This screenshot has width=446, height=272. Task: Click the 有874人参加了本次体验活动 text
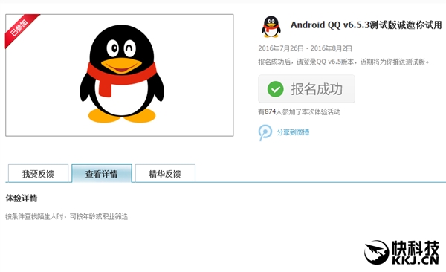point(300,111)
